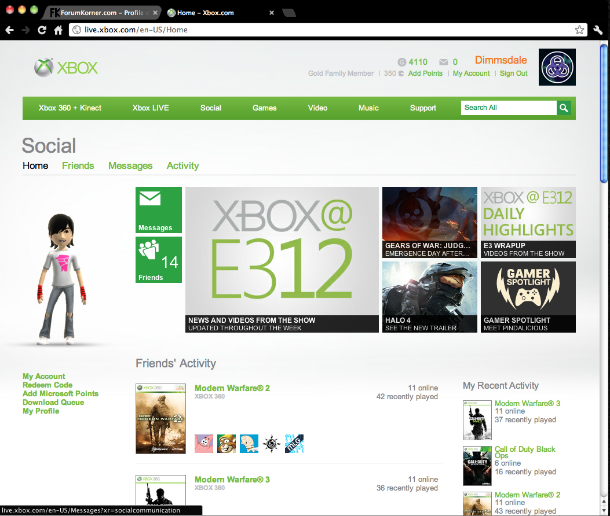Click Modern Warfare 2 title in Friends' Activity

click(232, 388)
